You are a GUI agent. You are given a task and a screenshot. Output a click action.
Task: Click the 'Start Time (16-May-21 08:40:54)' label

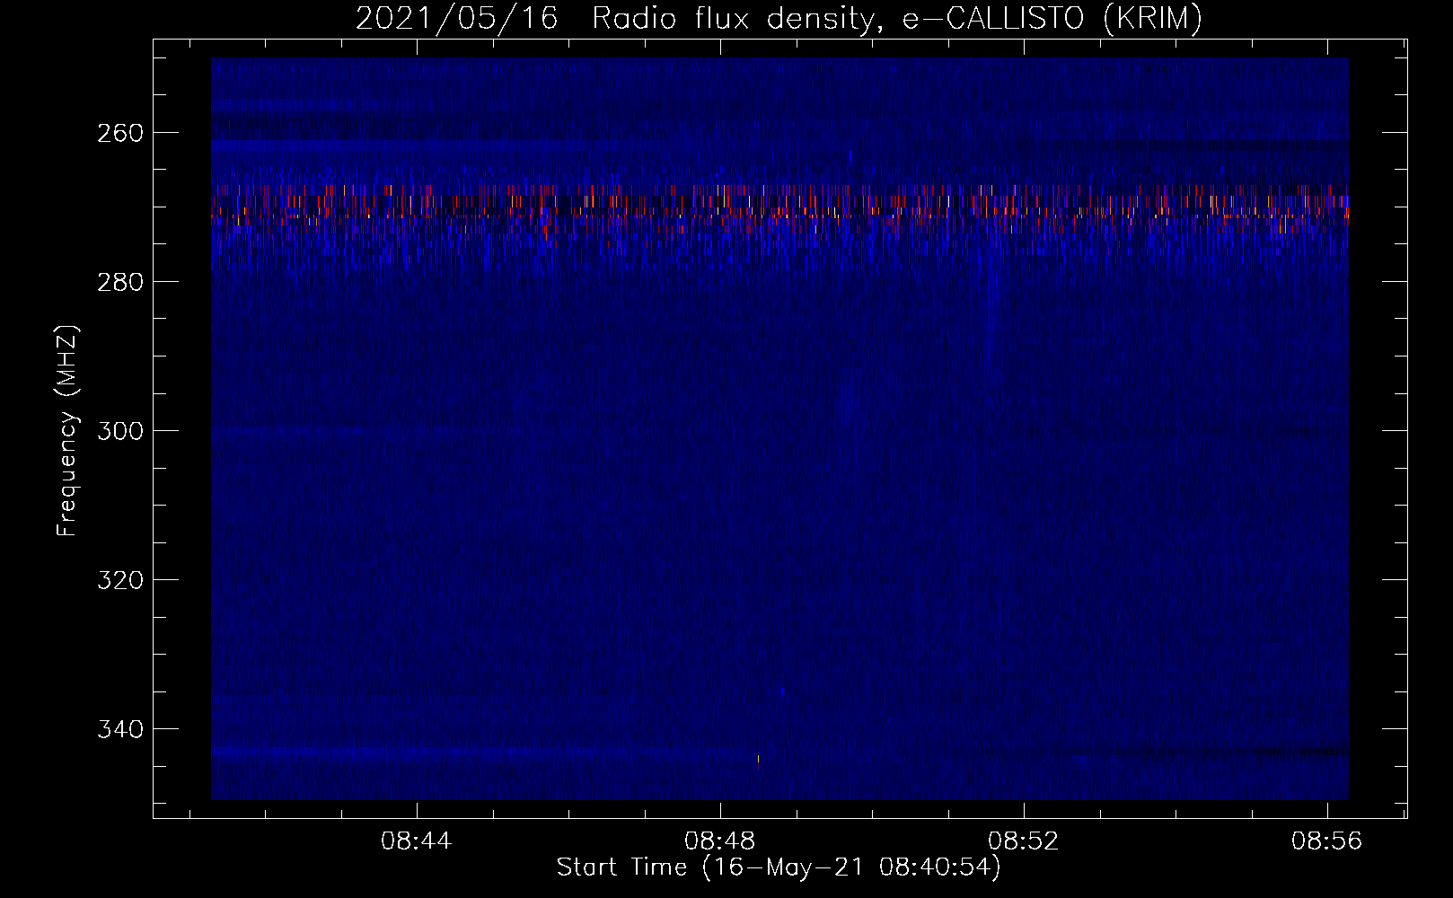point(779,867)
